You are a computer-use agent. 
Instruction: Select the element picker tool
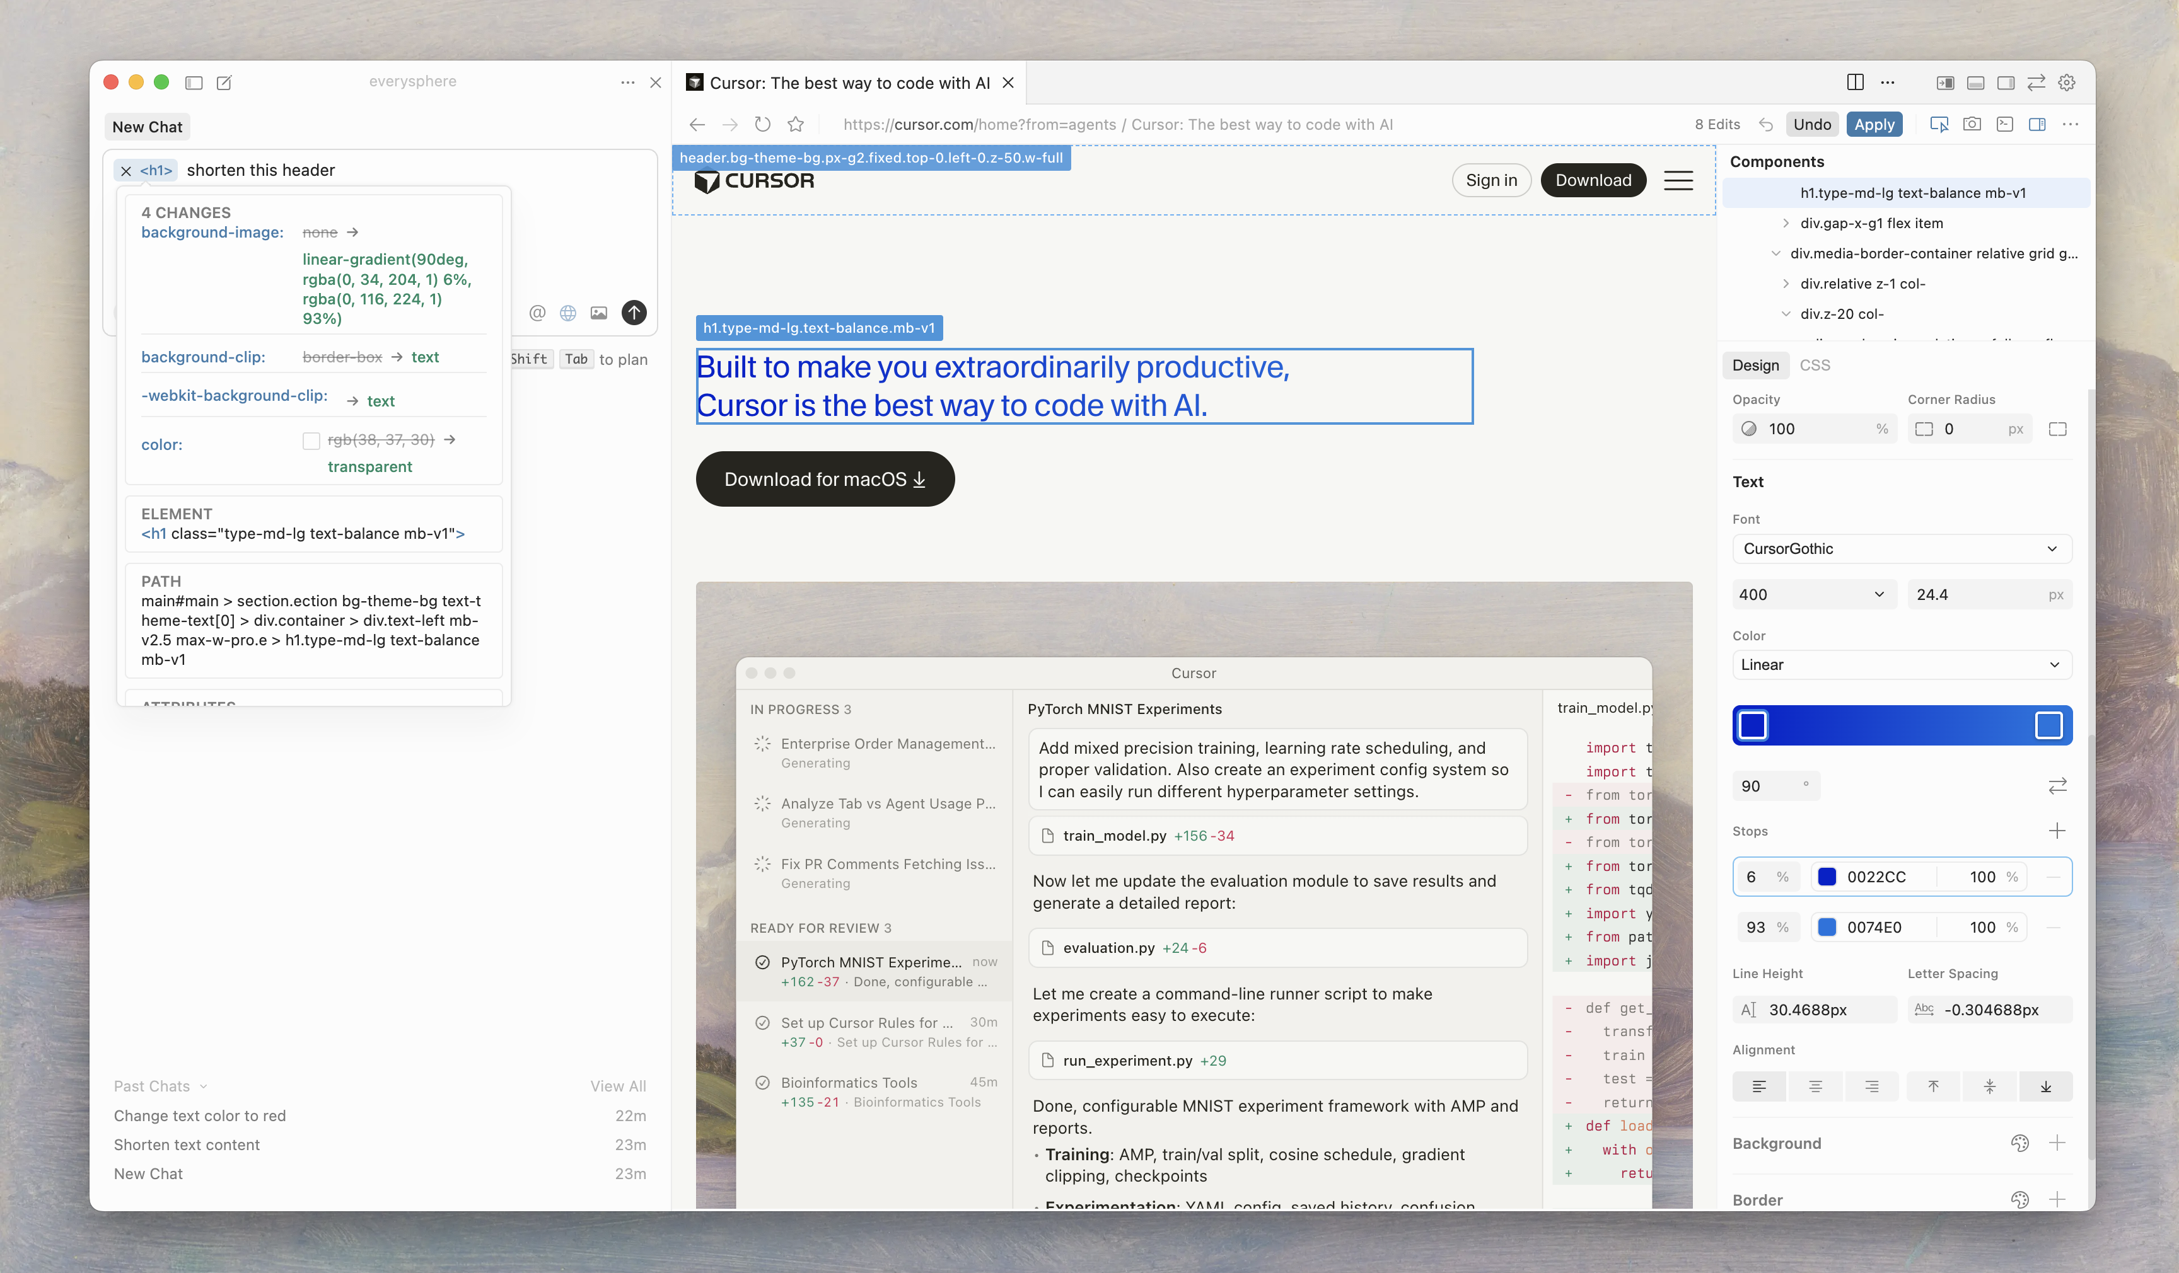pos(1939,124)
